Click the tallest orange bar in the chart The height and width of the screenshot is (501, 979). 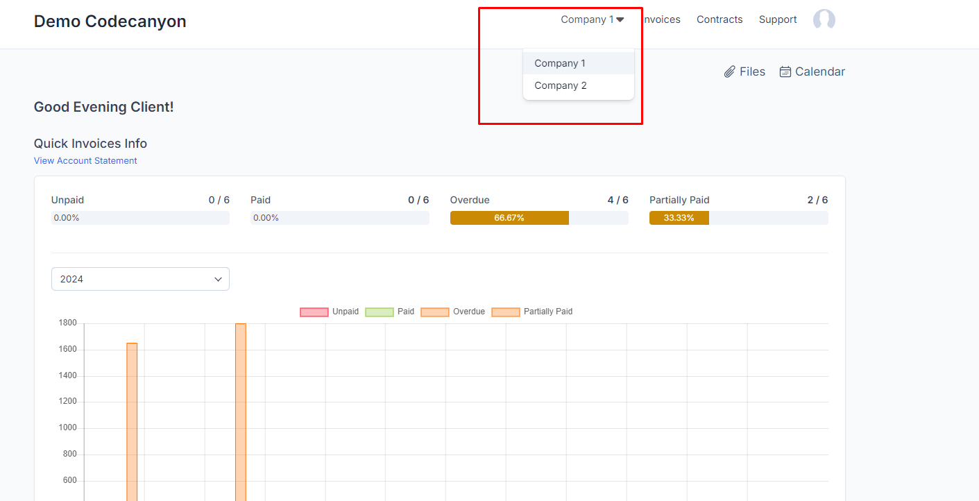pos(241,409)
